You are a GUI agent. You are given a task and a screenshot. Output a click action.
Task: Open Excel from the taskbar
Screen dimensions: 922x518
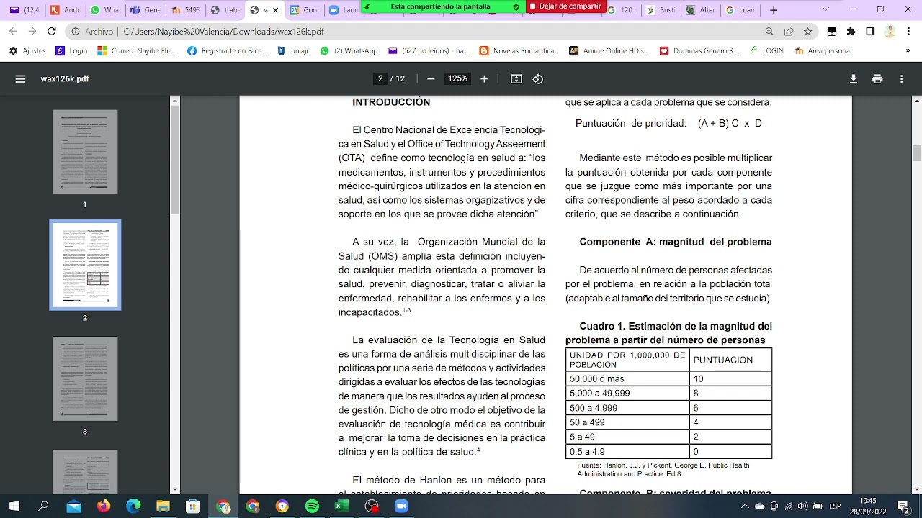point(341,506)
